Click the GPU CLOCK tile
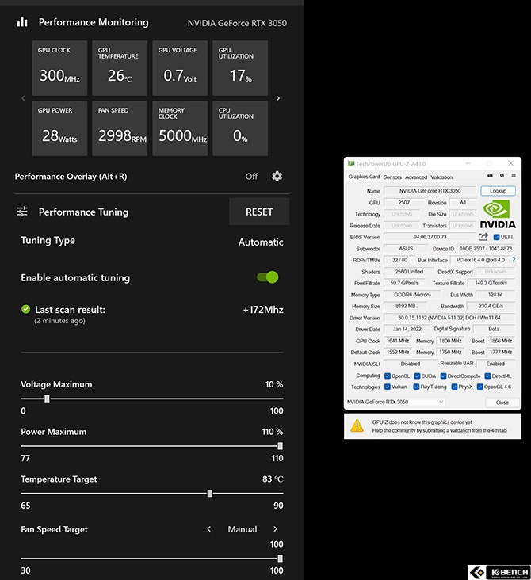 (x=59, y=68)
